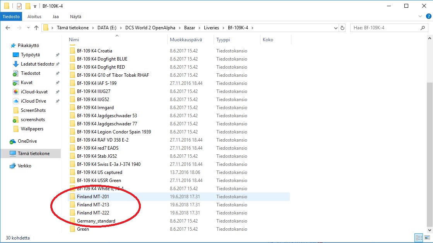Select Bf-109 K4 G10 of Tibor Tobak RHAF
This screenshot has height=243, width=433.
(x=113, y=75)
